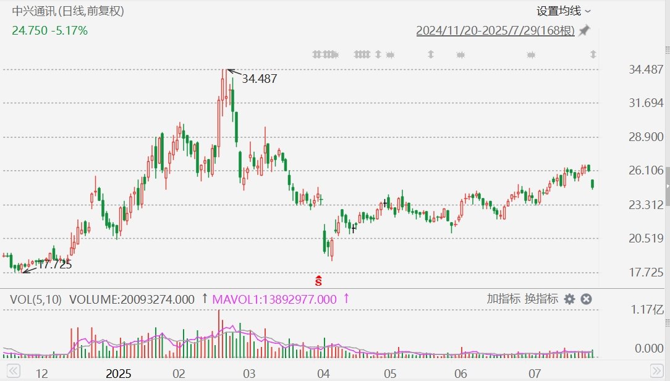This screenshot has height=381, width=670.
Task: Click the 23.312 price axis label
Action: click(646, 205)
